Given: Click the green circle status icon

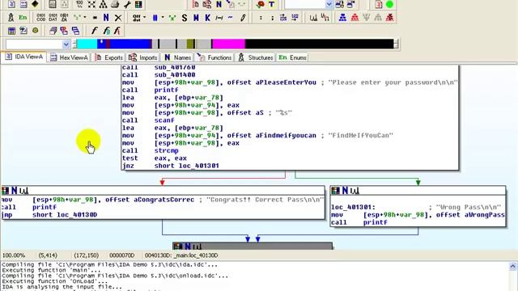Looking at the screenshot, I should coord(390,4).
